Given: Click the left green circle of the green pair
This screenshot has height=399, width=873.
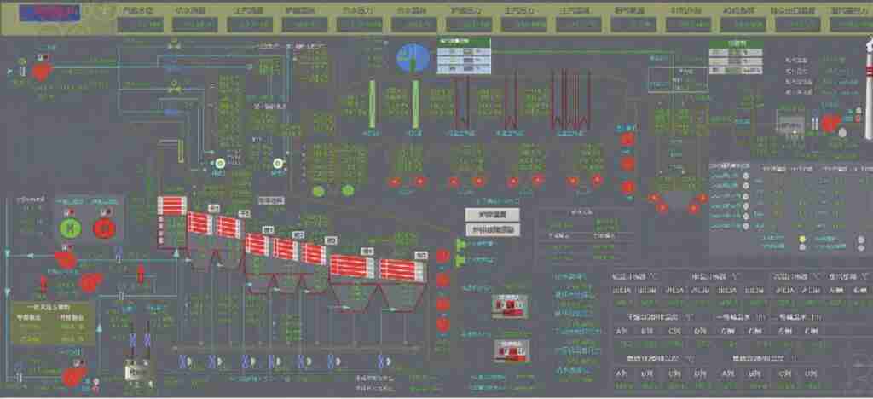Looking at the screenshot, I should [319, 191].
